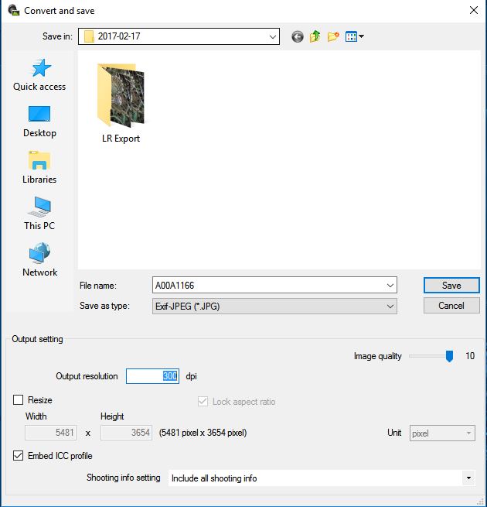The image size is (487, 507).
Task: Open the View menu icon
Action: 355,36
